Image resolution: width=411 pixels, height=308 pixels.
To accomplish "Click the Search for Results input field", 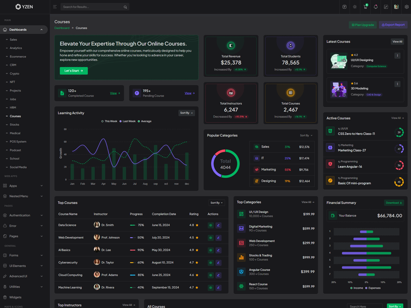I will click(91, 7).
